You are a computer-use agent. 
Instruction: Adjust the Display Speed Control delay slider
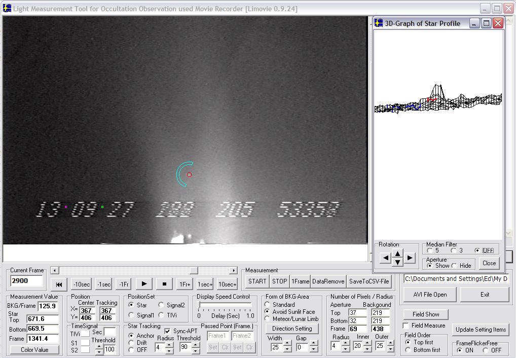pyautogui.click(x=199, y=305)
